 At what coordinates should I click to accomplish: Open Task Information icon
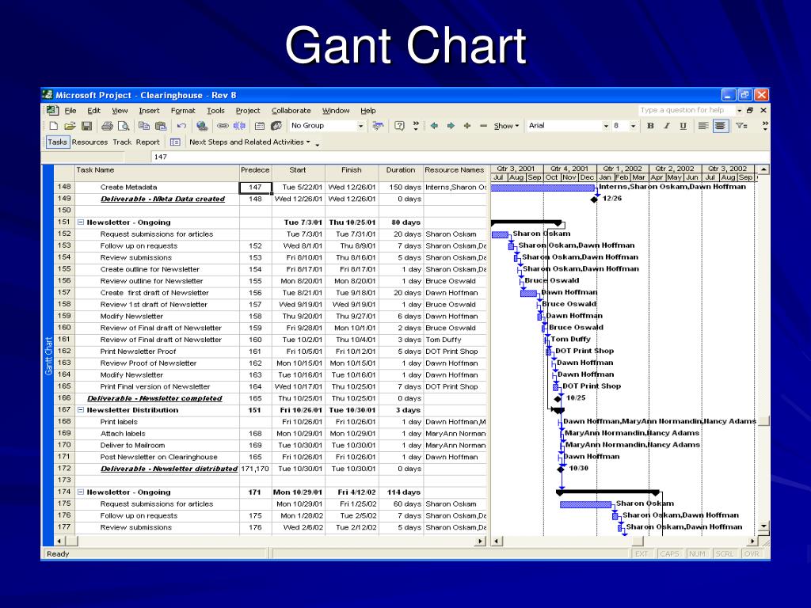(260, 126)
